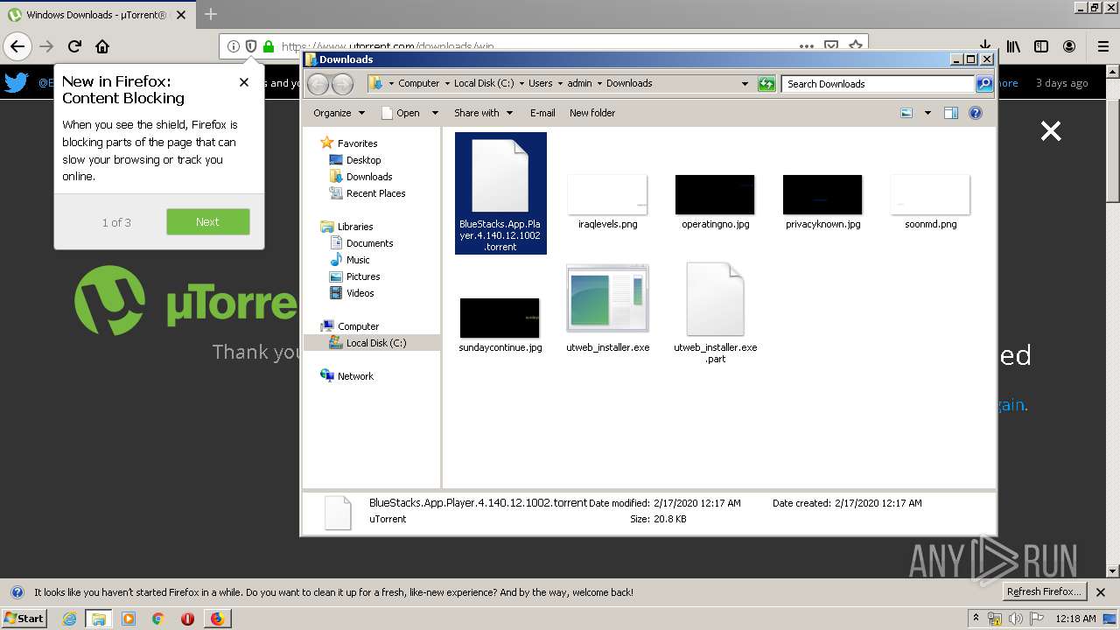Select utweb_installer.exe file
The image size is (1120, 630).
pyautogui.click(x=607, y=308)
